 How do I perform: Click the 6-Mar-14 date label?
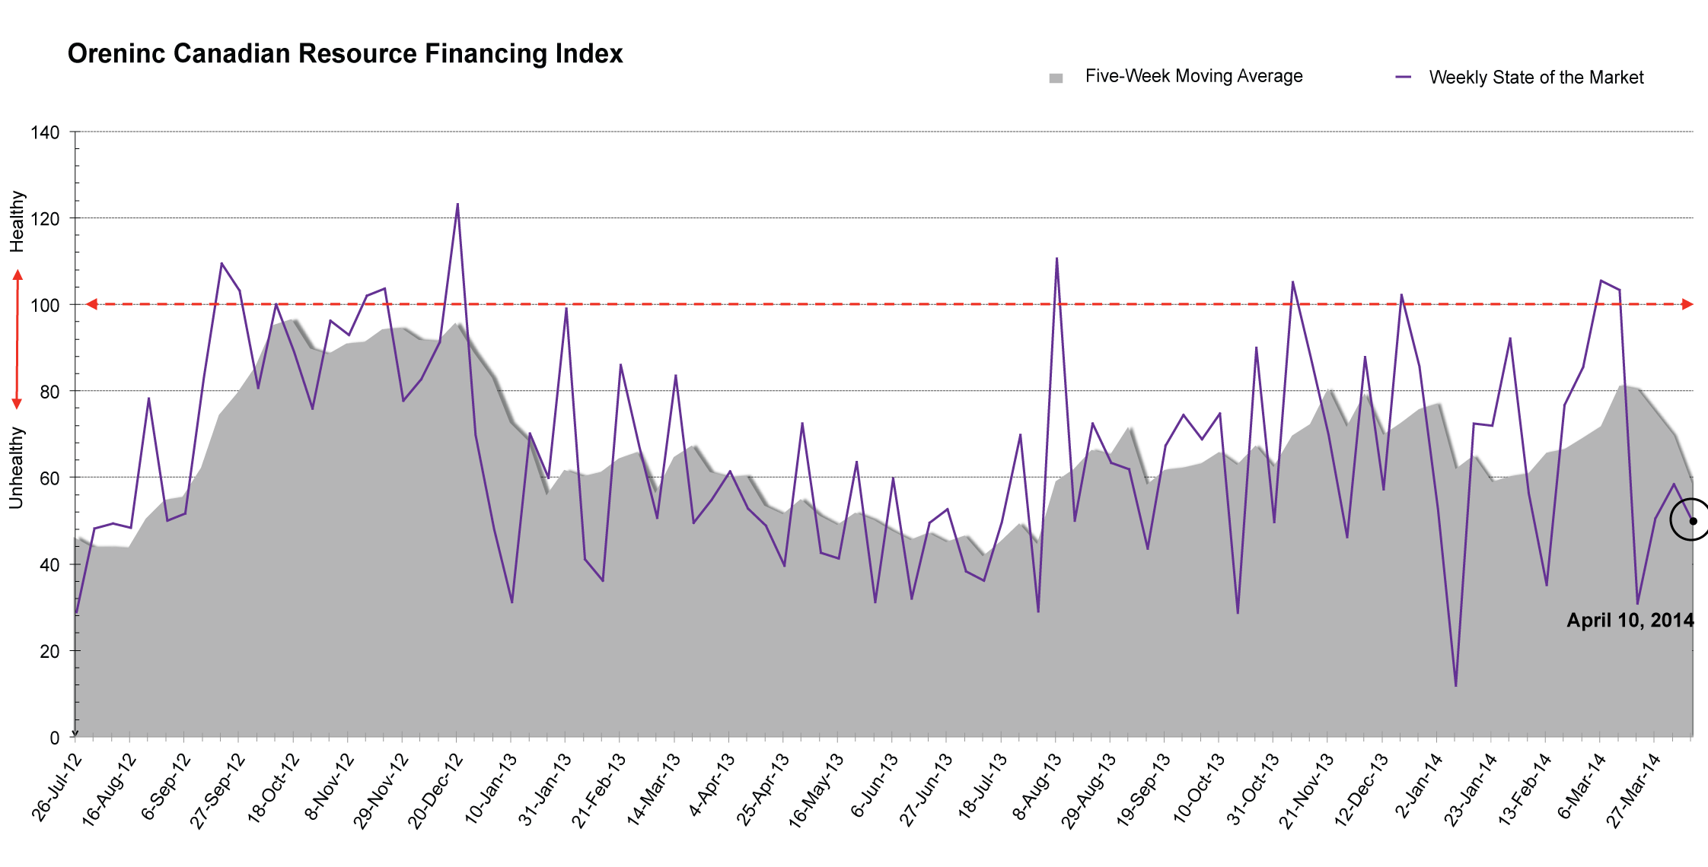1582,786
